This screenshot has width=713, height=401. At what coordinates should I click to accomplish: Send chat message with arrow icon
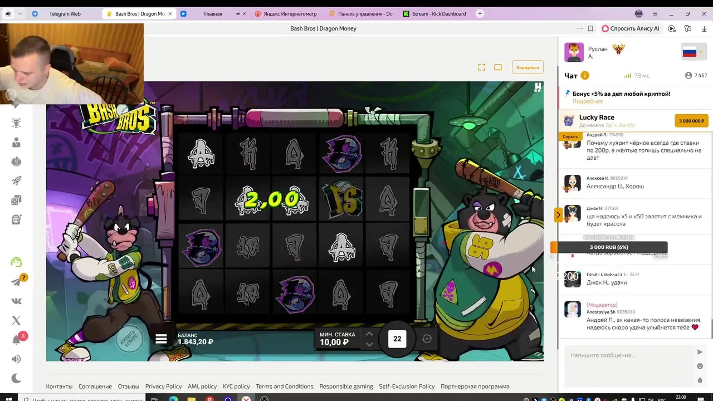700,352
